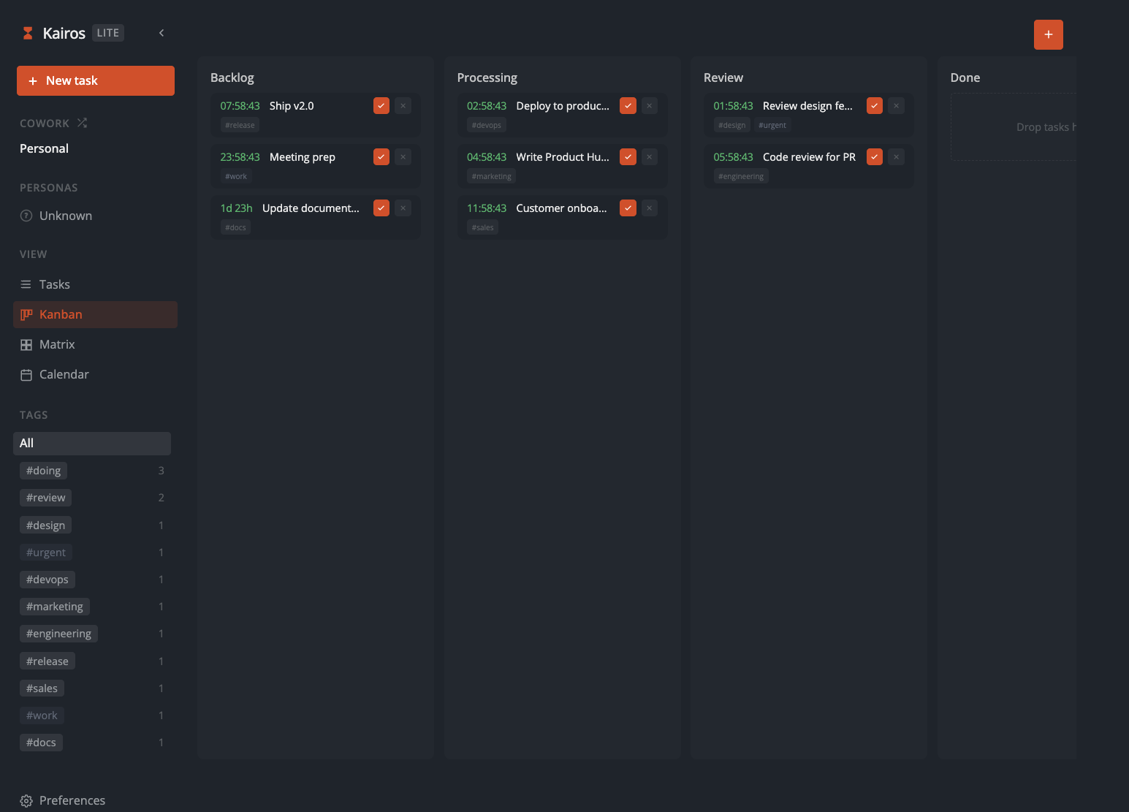Open the Calendar view via its calendar icon
1129x812 pixels.
[26, 374]
